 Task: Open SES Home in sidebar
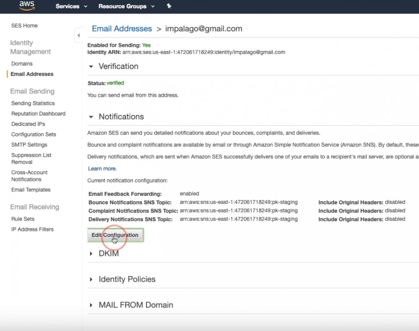click(25, 26)
